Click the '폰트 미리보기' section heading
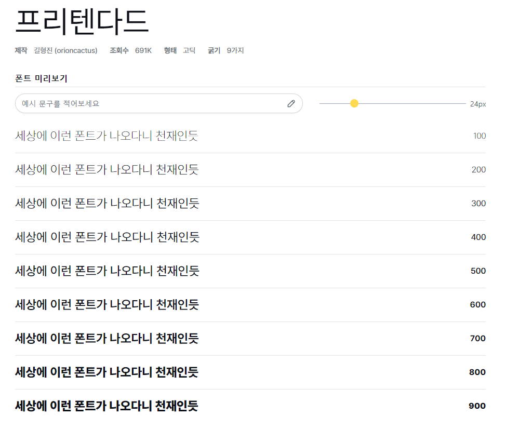 (42, 78)
